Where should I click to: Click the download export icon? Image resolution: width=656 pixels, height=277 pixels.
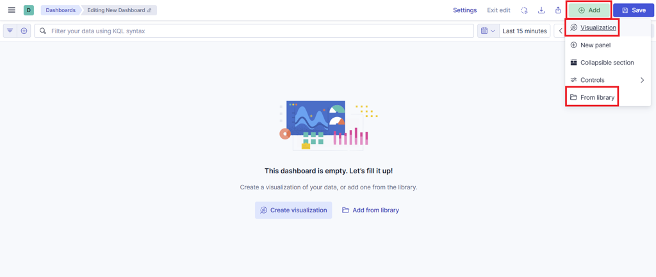click(541, 10)
